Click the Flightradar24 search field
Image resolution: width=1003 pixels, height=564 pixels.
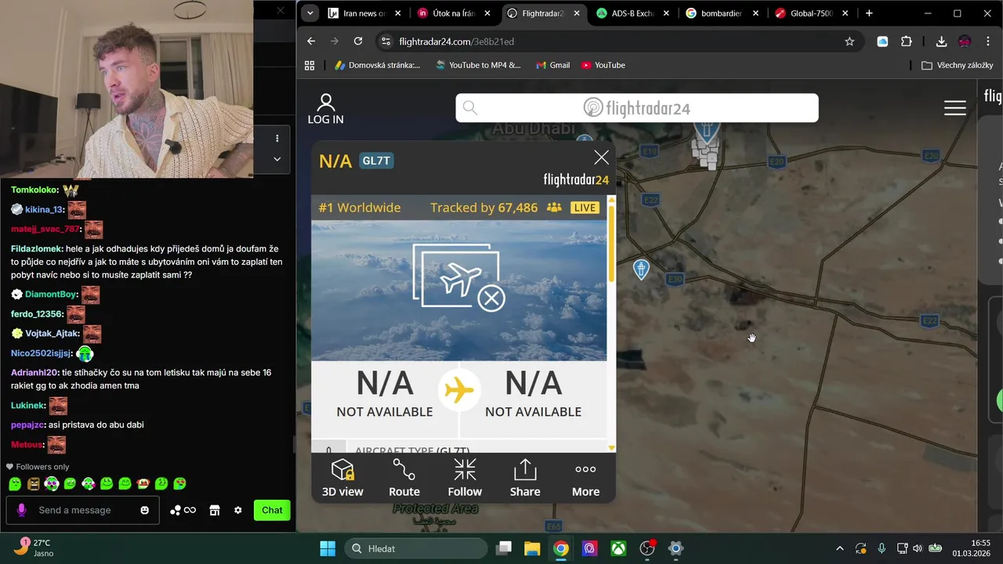(x=637, y=108)
